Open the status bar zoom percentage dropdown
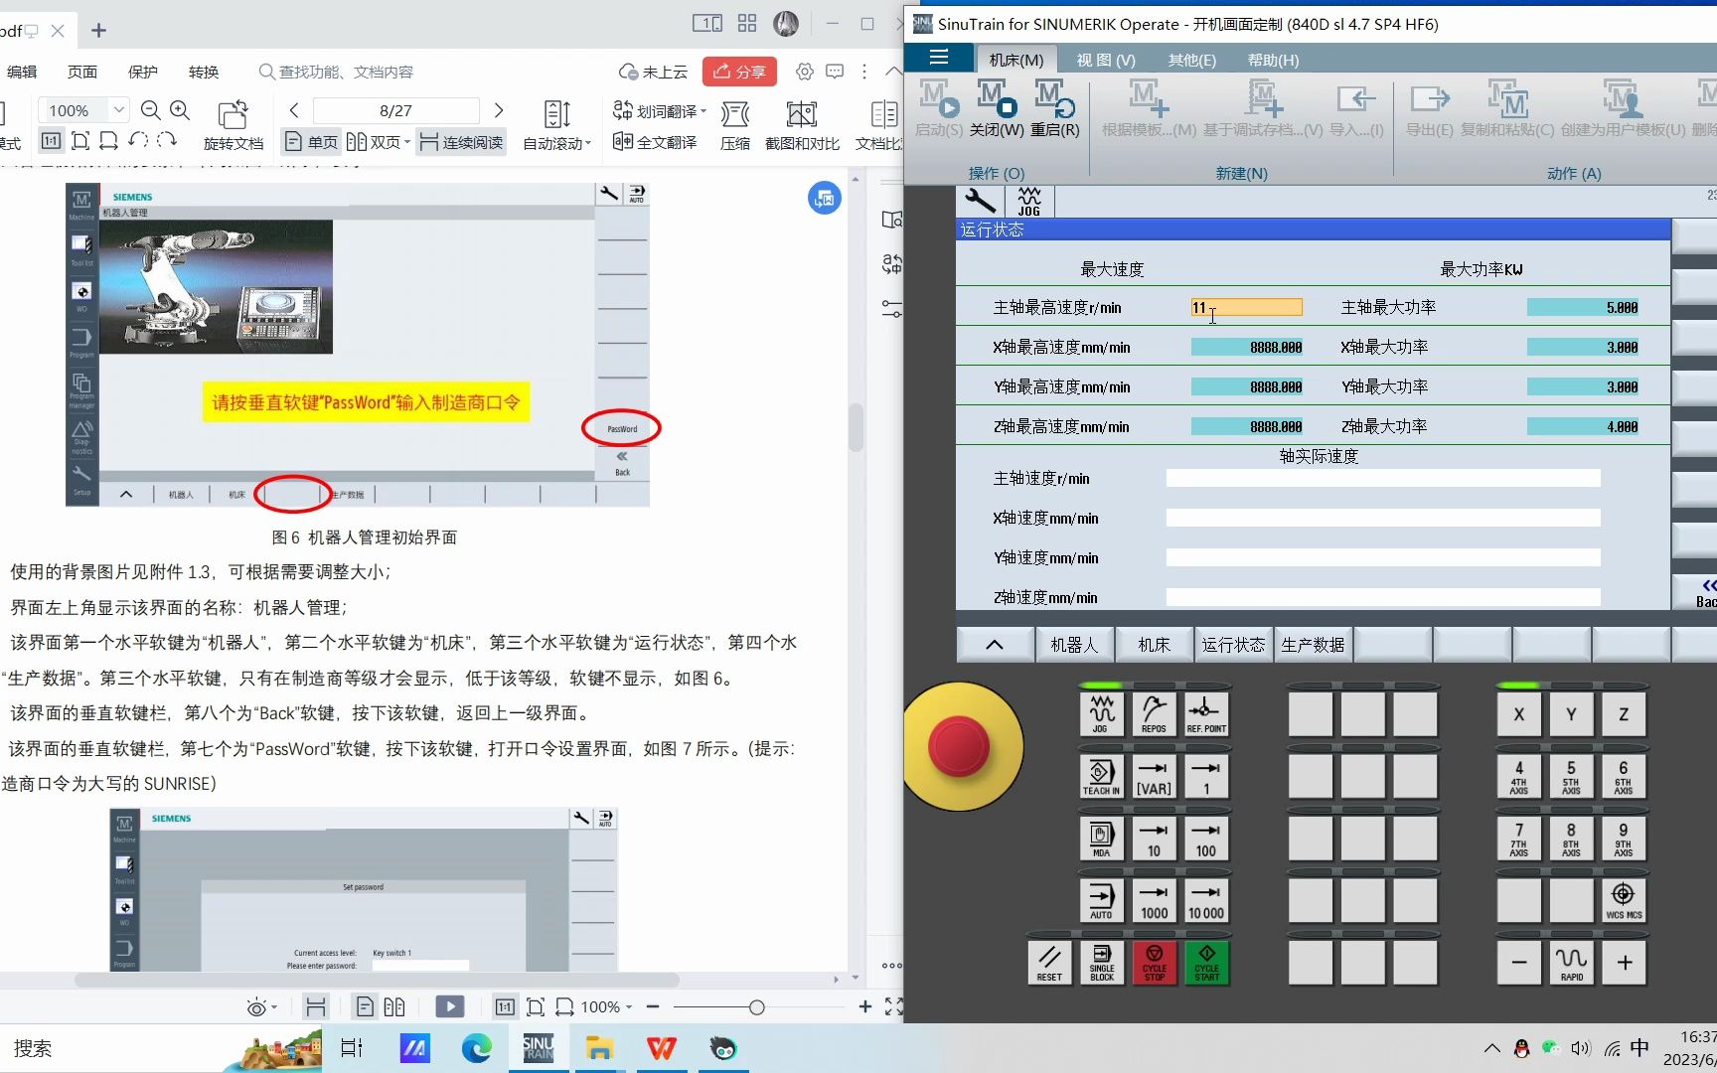1717x1073 pixels. [629, 1007]
